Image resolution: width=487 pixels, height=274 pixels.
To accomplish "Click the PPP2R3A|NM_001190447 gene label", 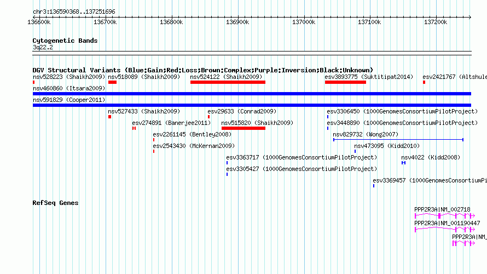I will (x=447, y=223).
